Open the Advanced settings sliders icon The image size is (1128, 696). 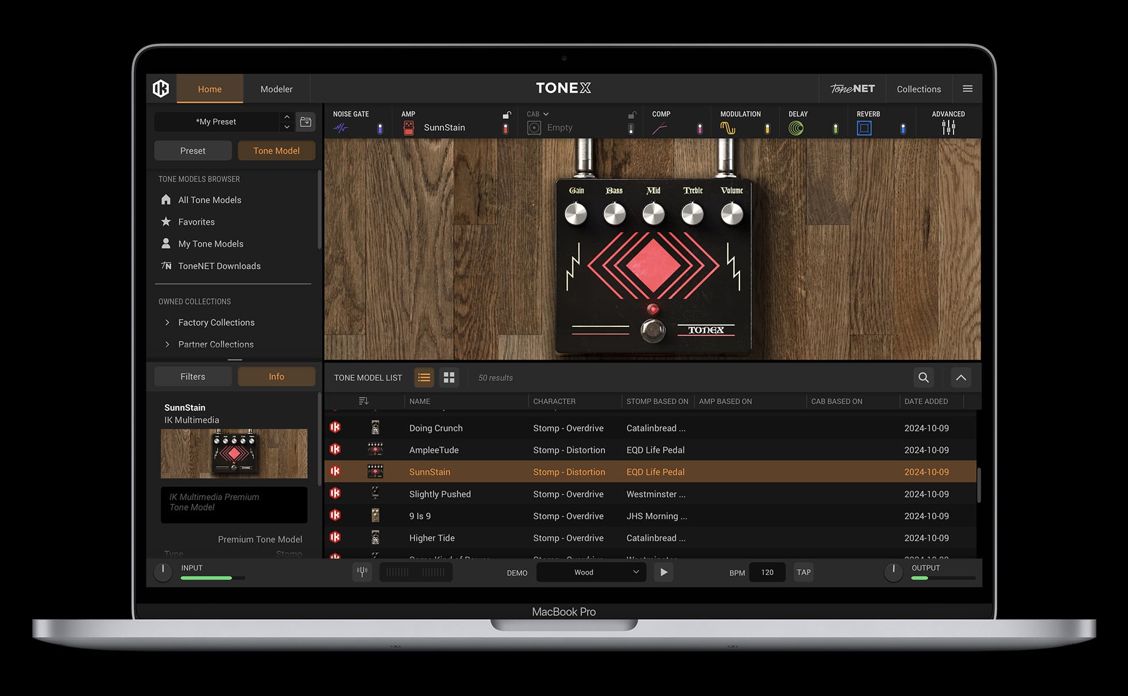tap(948, 127)
